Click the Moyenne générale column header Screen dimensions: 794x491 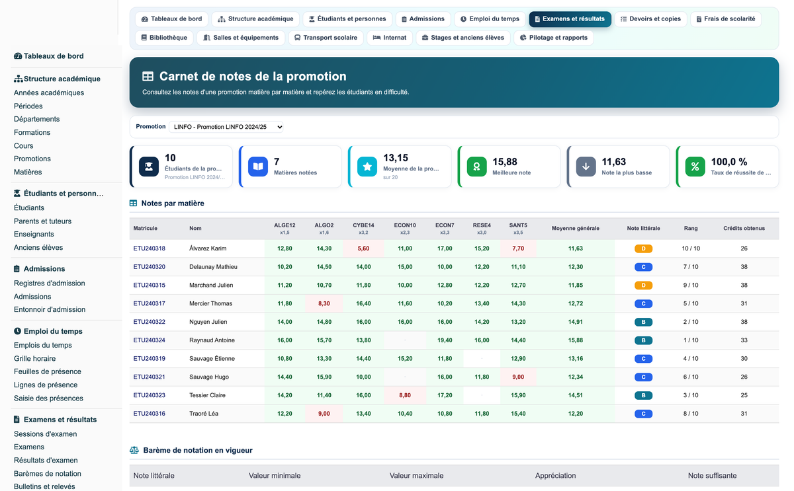coord(576,229)
